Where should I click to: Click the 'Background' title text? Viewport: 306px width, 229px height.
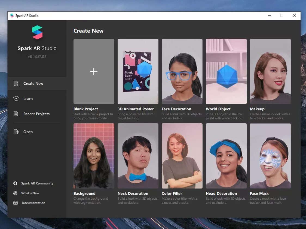[x=84, y=194]
